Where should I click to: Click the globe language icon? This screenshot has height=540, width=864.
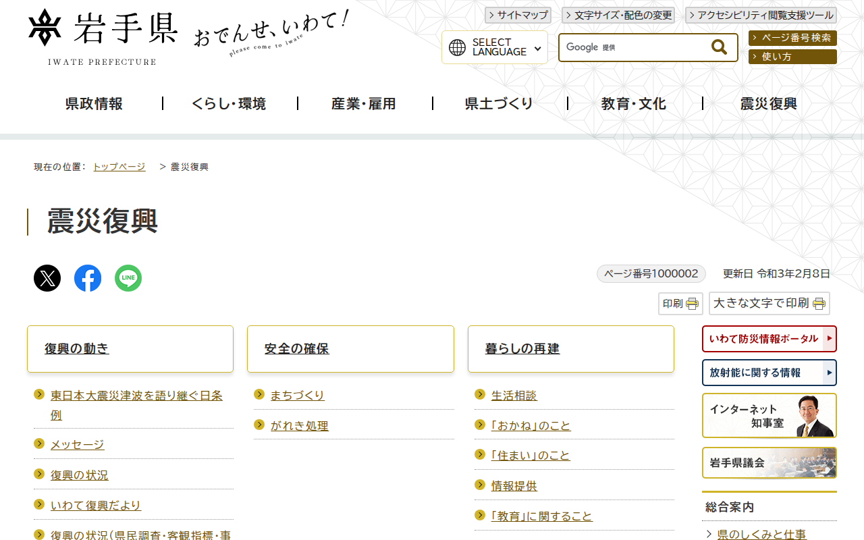[x=458, y=47]
